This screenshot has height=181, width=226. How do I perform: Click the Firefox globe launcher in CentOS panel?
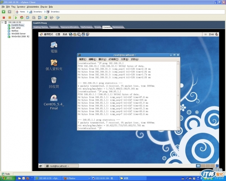coord(70,34)
